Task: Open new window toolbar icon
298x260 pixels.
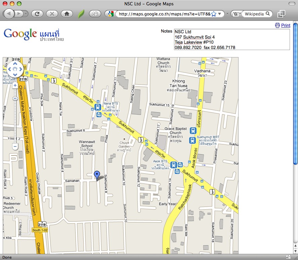Action: coord(281,14)
